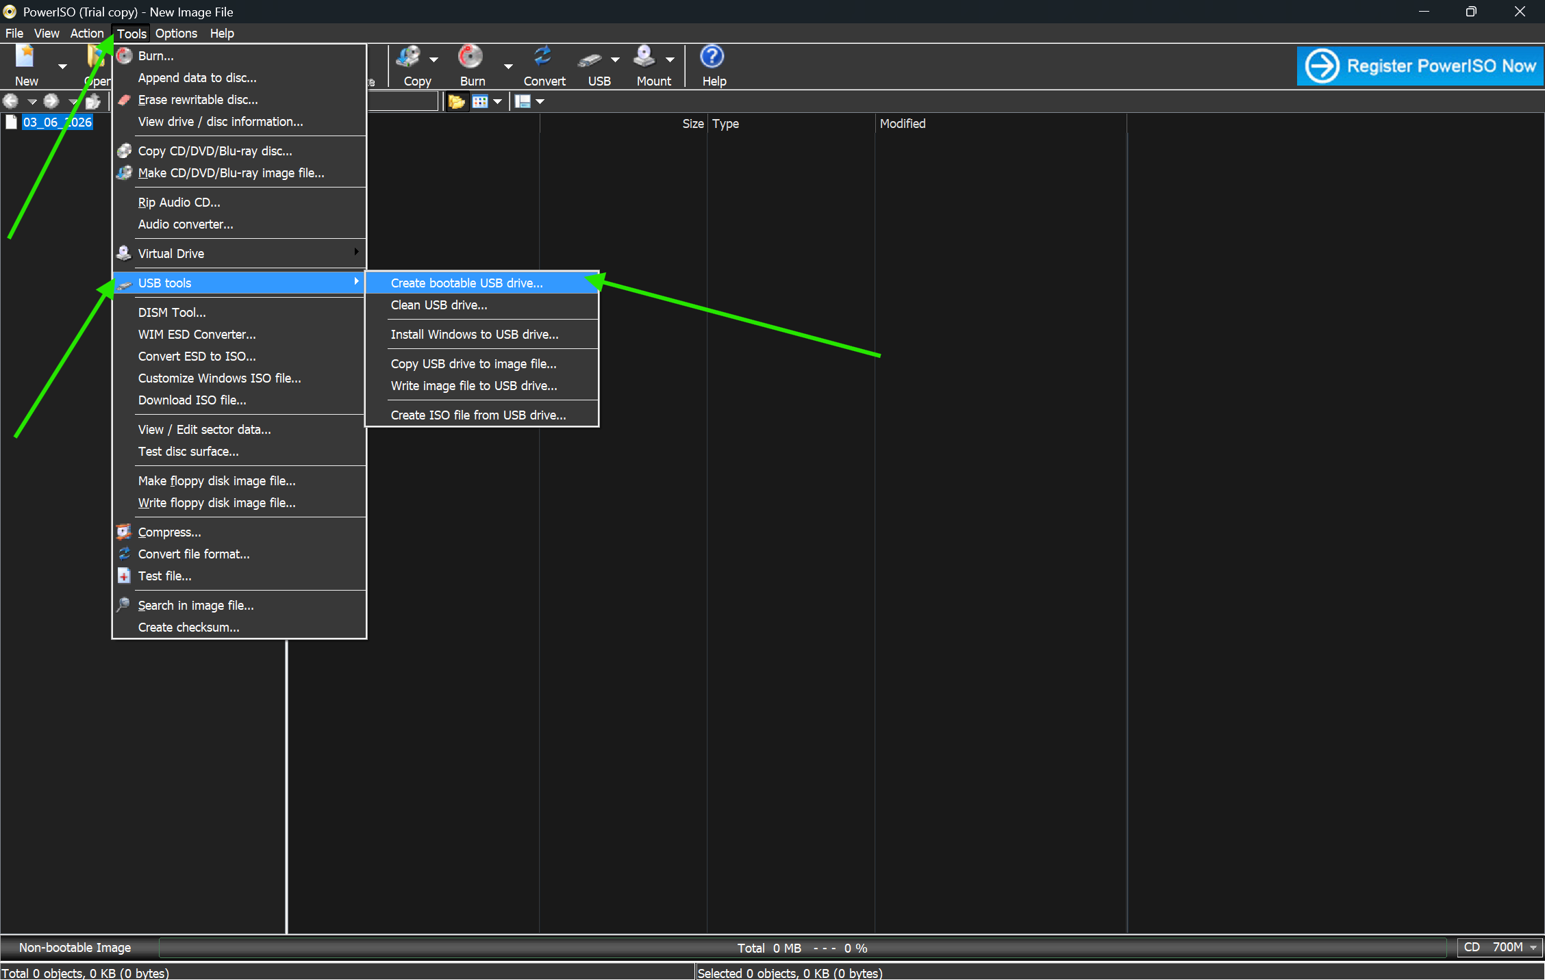
Task: Click the Back navigation arrow icon
Action: point(11,102)
